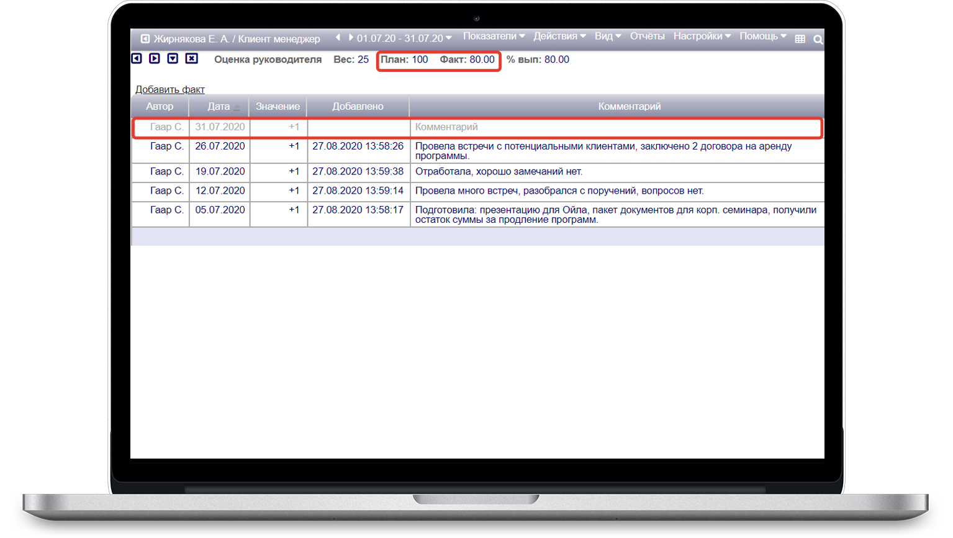
Task: Click the Добавить факт link
Action: (169, 89)
